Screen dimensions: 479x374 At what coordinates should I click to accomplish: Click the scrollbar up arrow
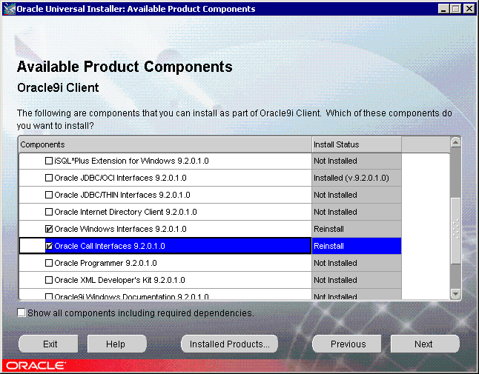coord(455,141)
